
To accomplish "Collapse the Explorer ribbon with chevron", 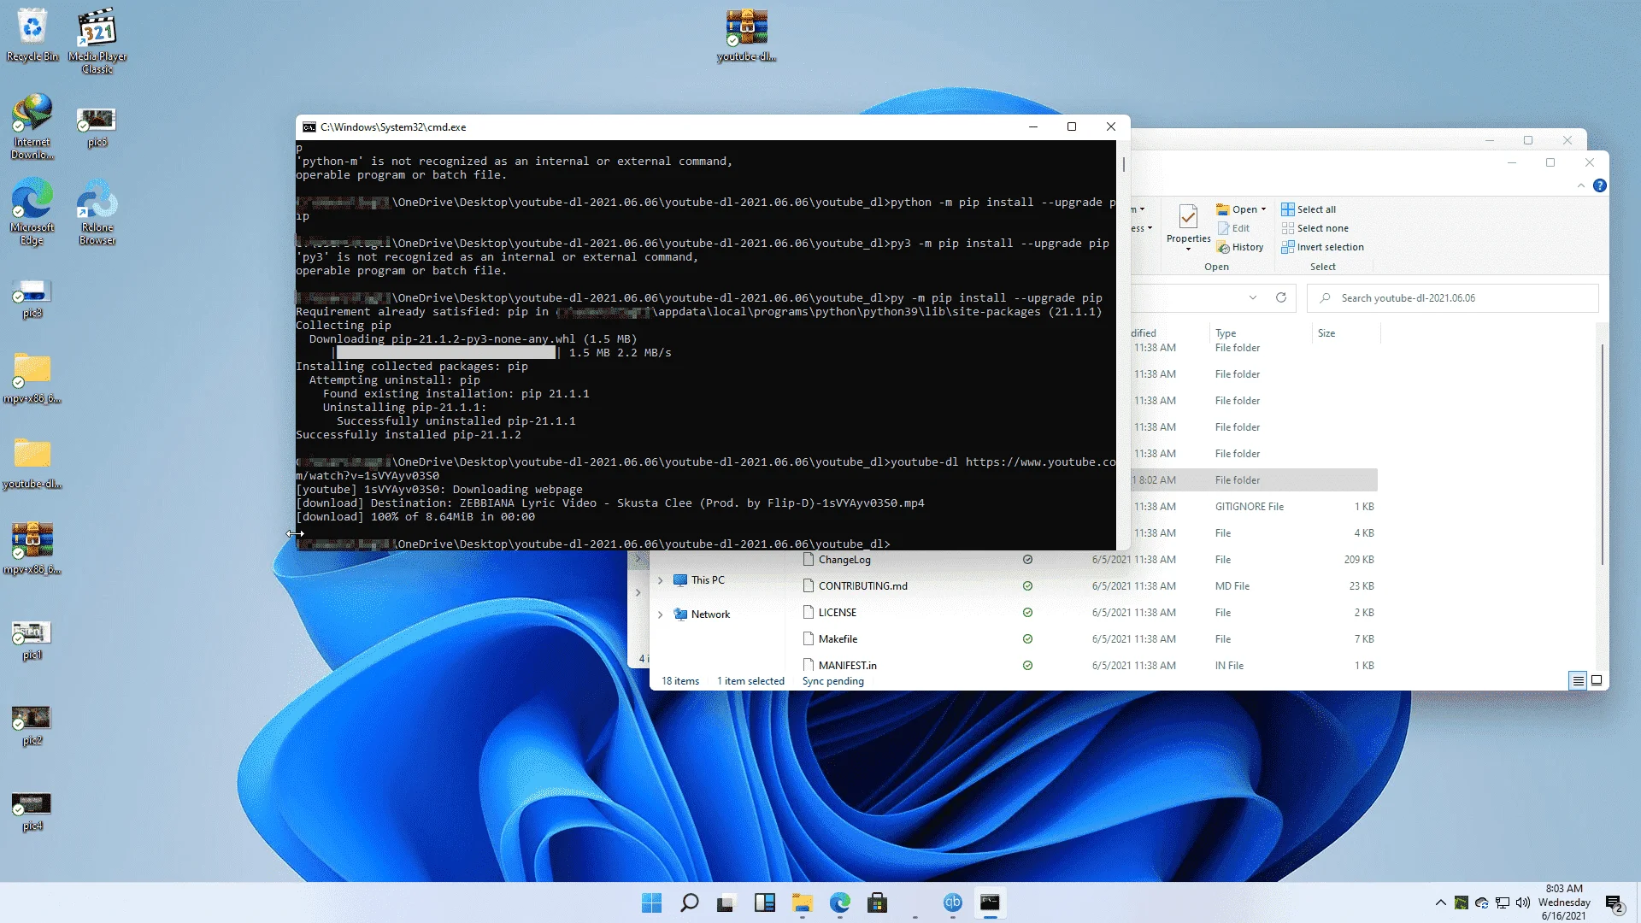I will click(1580, 185).
